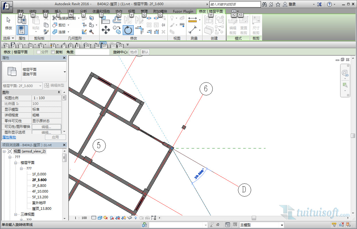
Task: Open the Fuzor Plugin ribbon tab
Action: [x=183, y=11]
